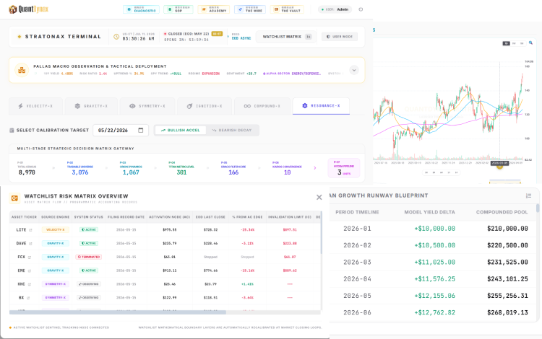Screen dimensions: 542x339
Task: Click the Draco Filtercore 166 stage
Action: point(233,169)
